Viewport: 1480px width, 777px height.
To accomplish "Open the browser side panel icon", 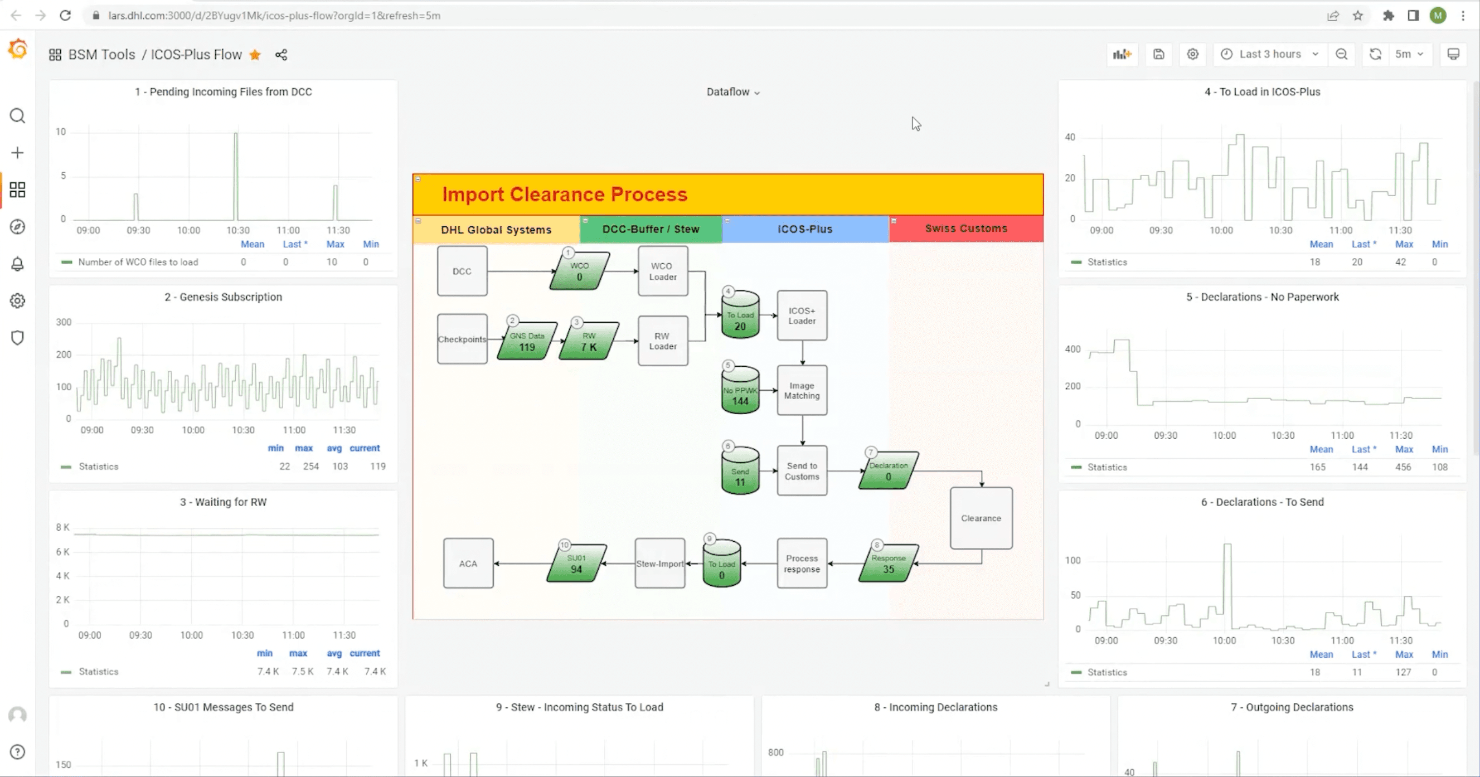I will tap(1413, 16).
